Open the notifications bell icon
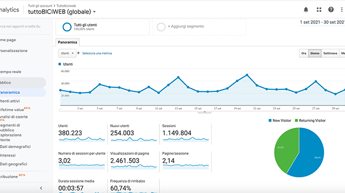Image resolution: width=345 pixels, height=193 pixels. [x=306, y=10]
